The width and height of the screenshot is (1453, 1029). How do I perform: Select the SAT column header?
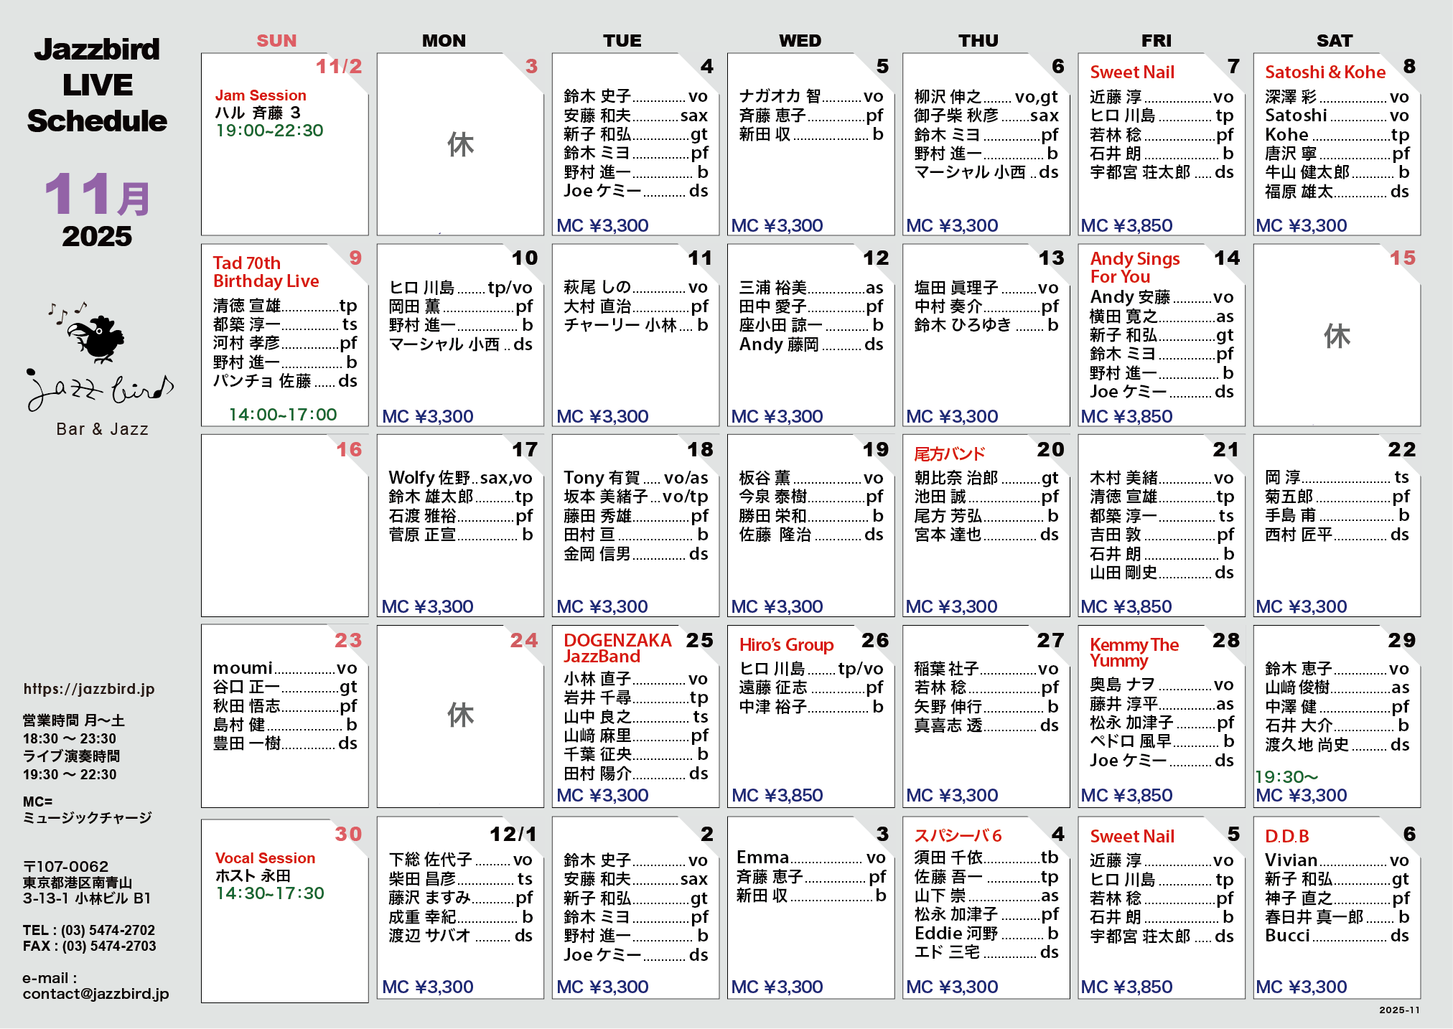[x=1334, y=41]
